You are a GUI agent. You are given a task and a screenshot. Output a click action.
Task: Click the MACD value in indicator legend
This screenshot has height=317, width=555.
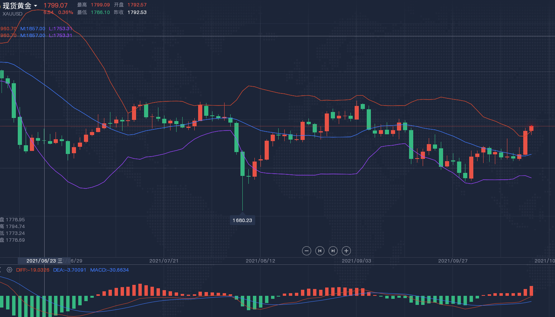(109, 270)
